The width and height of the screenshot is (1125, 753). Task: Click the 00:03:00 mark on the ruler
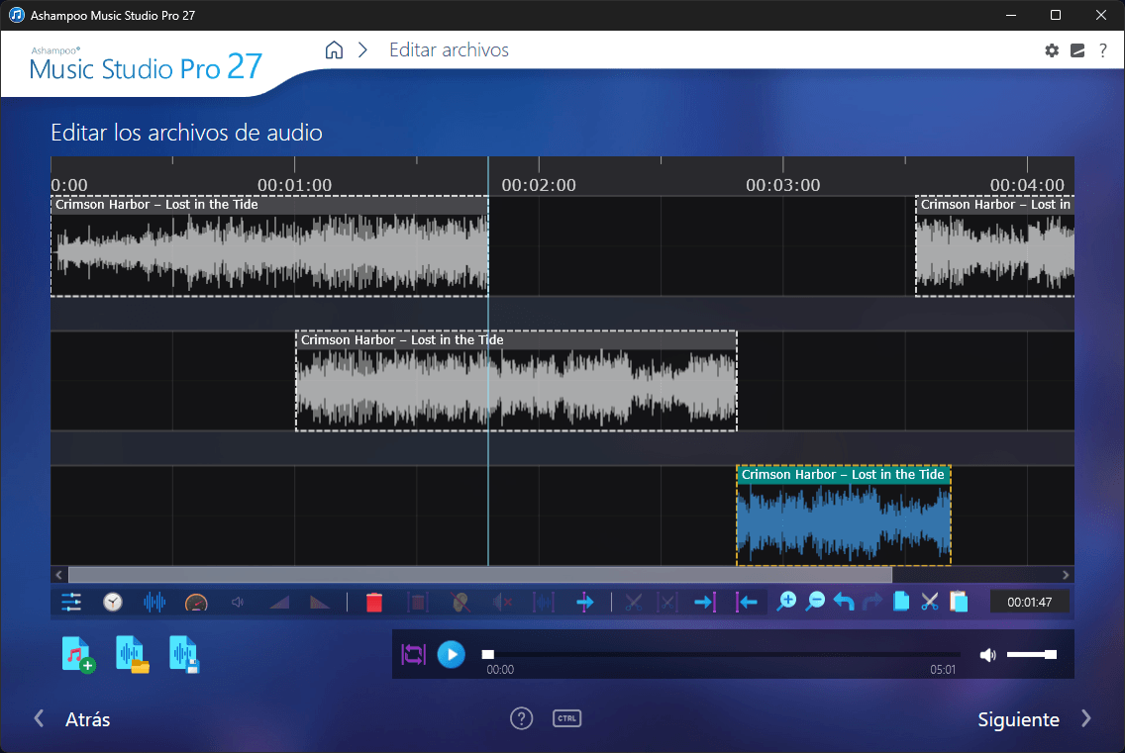pyautogui.click(x=782, y=185)
